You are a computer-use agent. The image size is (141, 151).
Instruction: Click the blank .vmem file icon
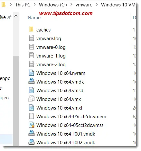32,116
